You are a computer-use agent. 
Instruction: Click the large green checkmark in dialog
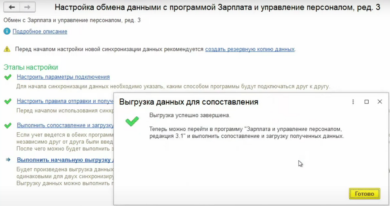coord(132,121)
